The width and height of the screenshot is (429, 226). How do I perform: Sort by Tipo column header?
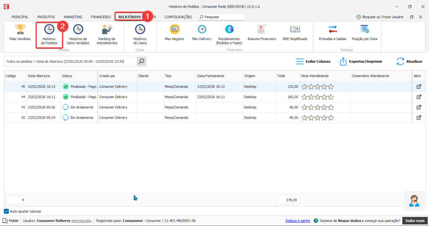pyautogui.click(x=179, y=76)
